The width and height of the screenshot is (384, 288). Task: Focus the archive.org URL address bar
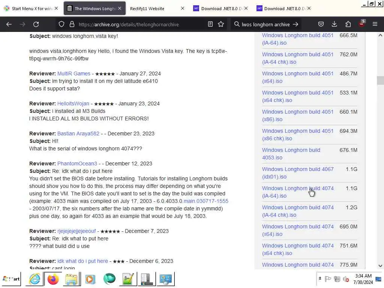129,24
